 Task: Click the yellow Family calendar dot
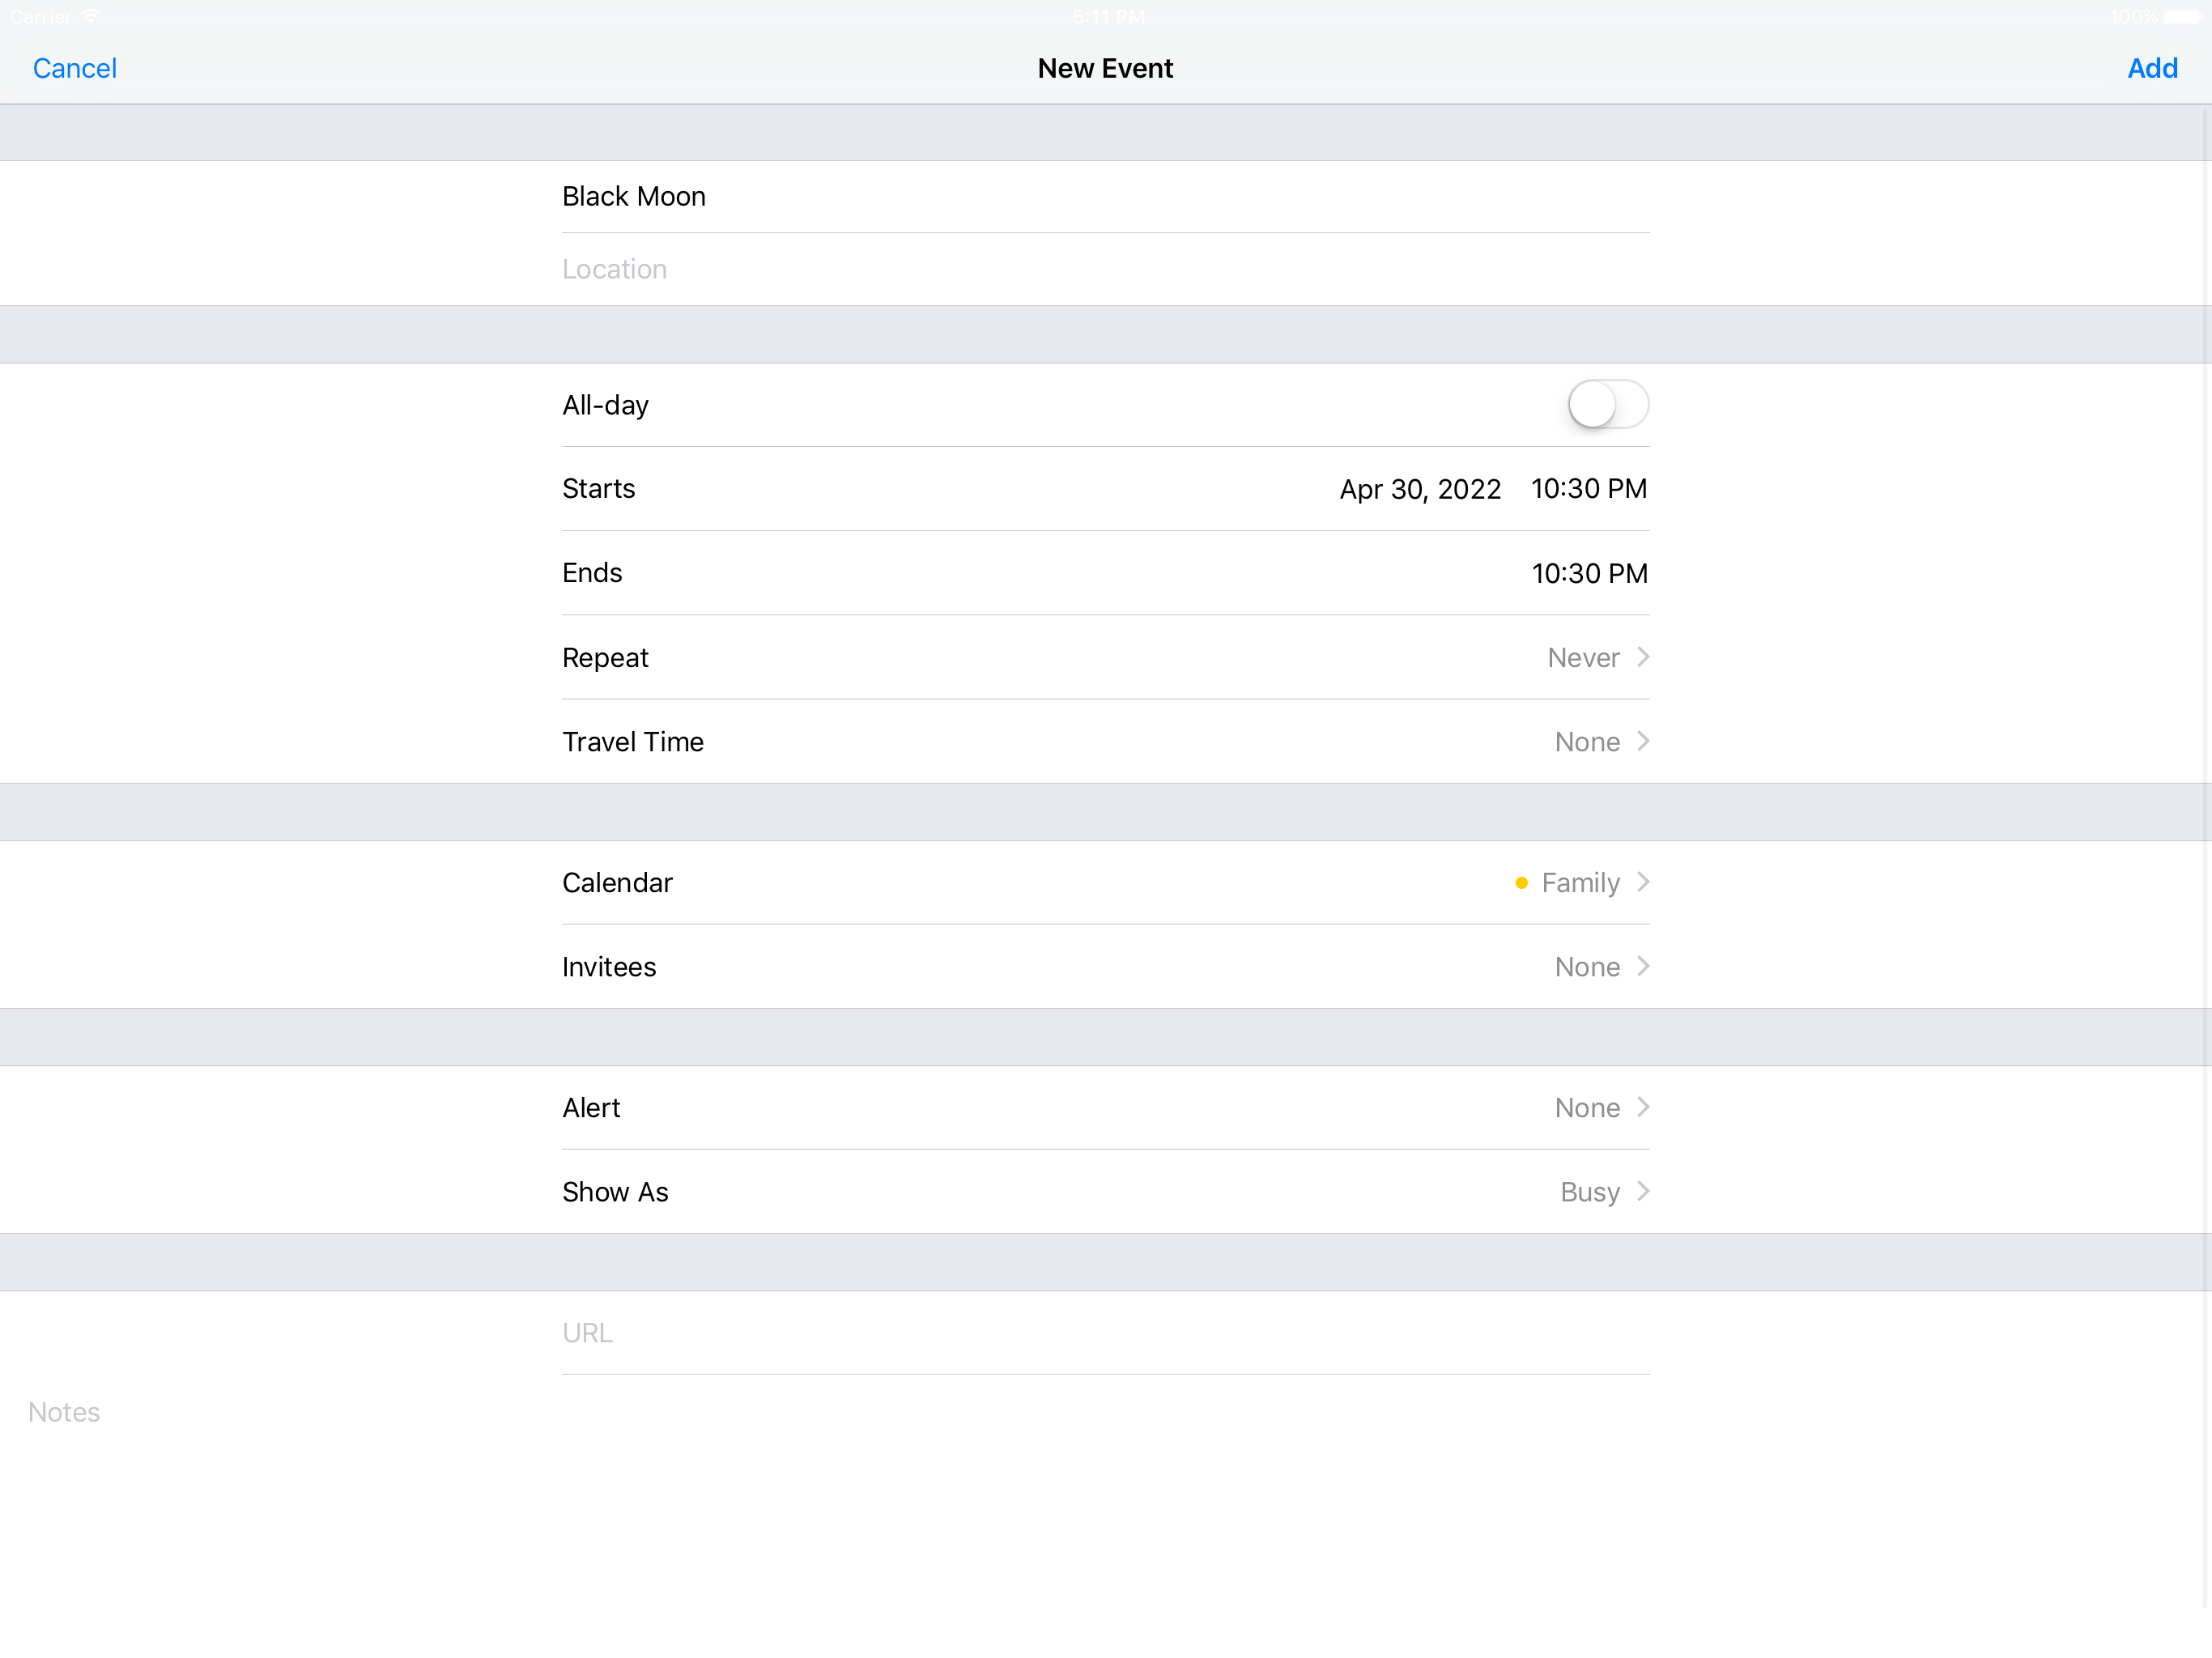(x=1521, y=882)
